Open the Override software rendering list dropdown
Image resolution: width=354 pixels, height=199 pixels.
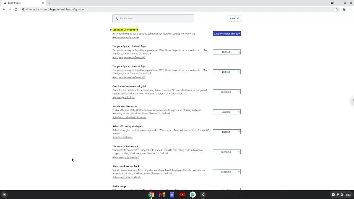[x=227, y=92]
